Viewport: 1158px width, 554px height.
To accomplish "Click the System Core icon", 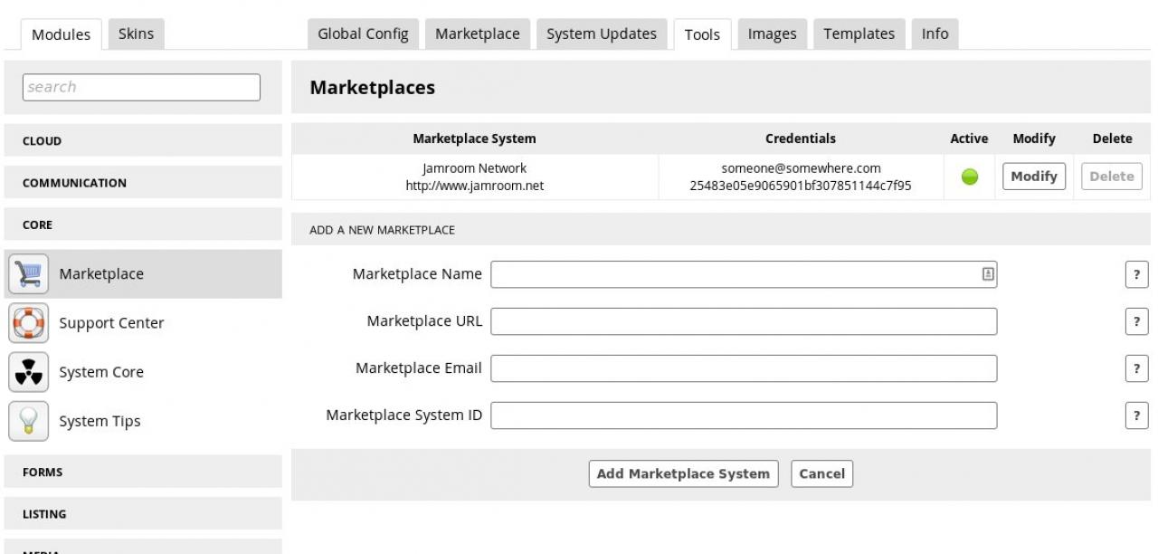I will point(28,372).
